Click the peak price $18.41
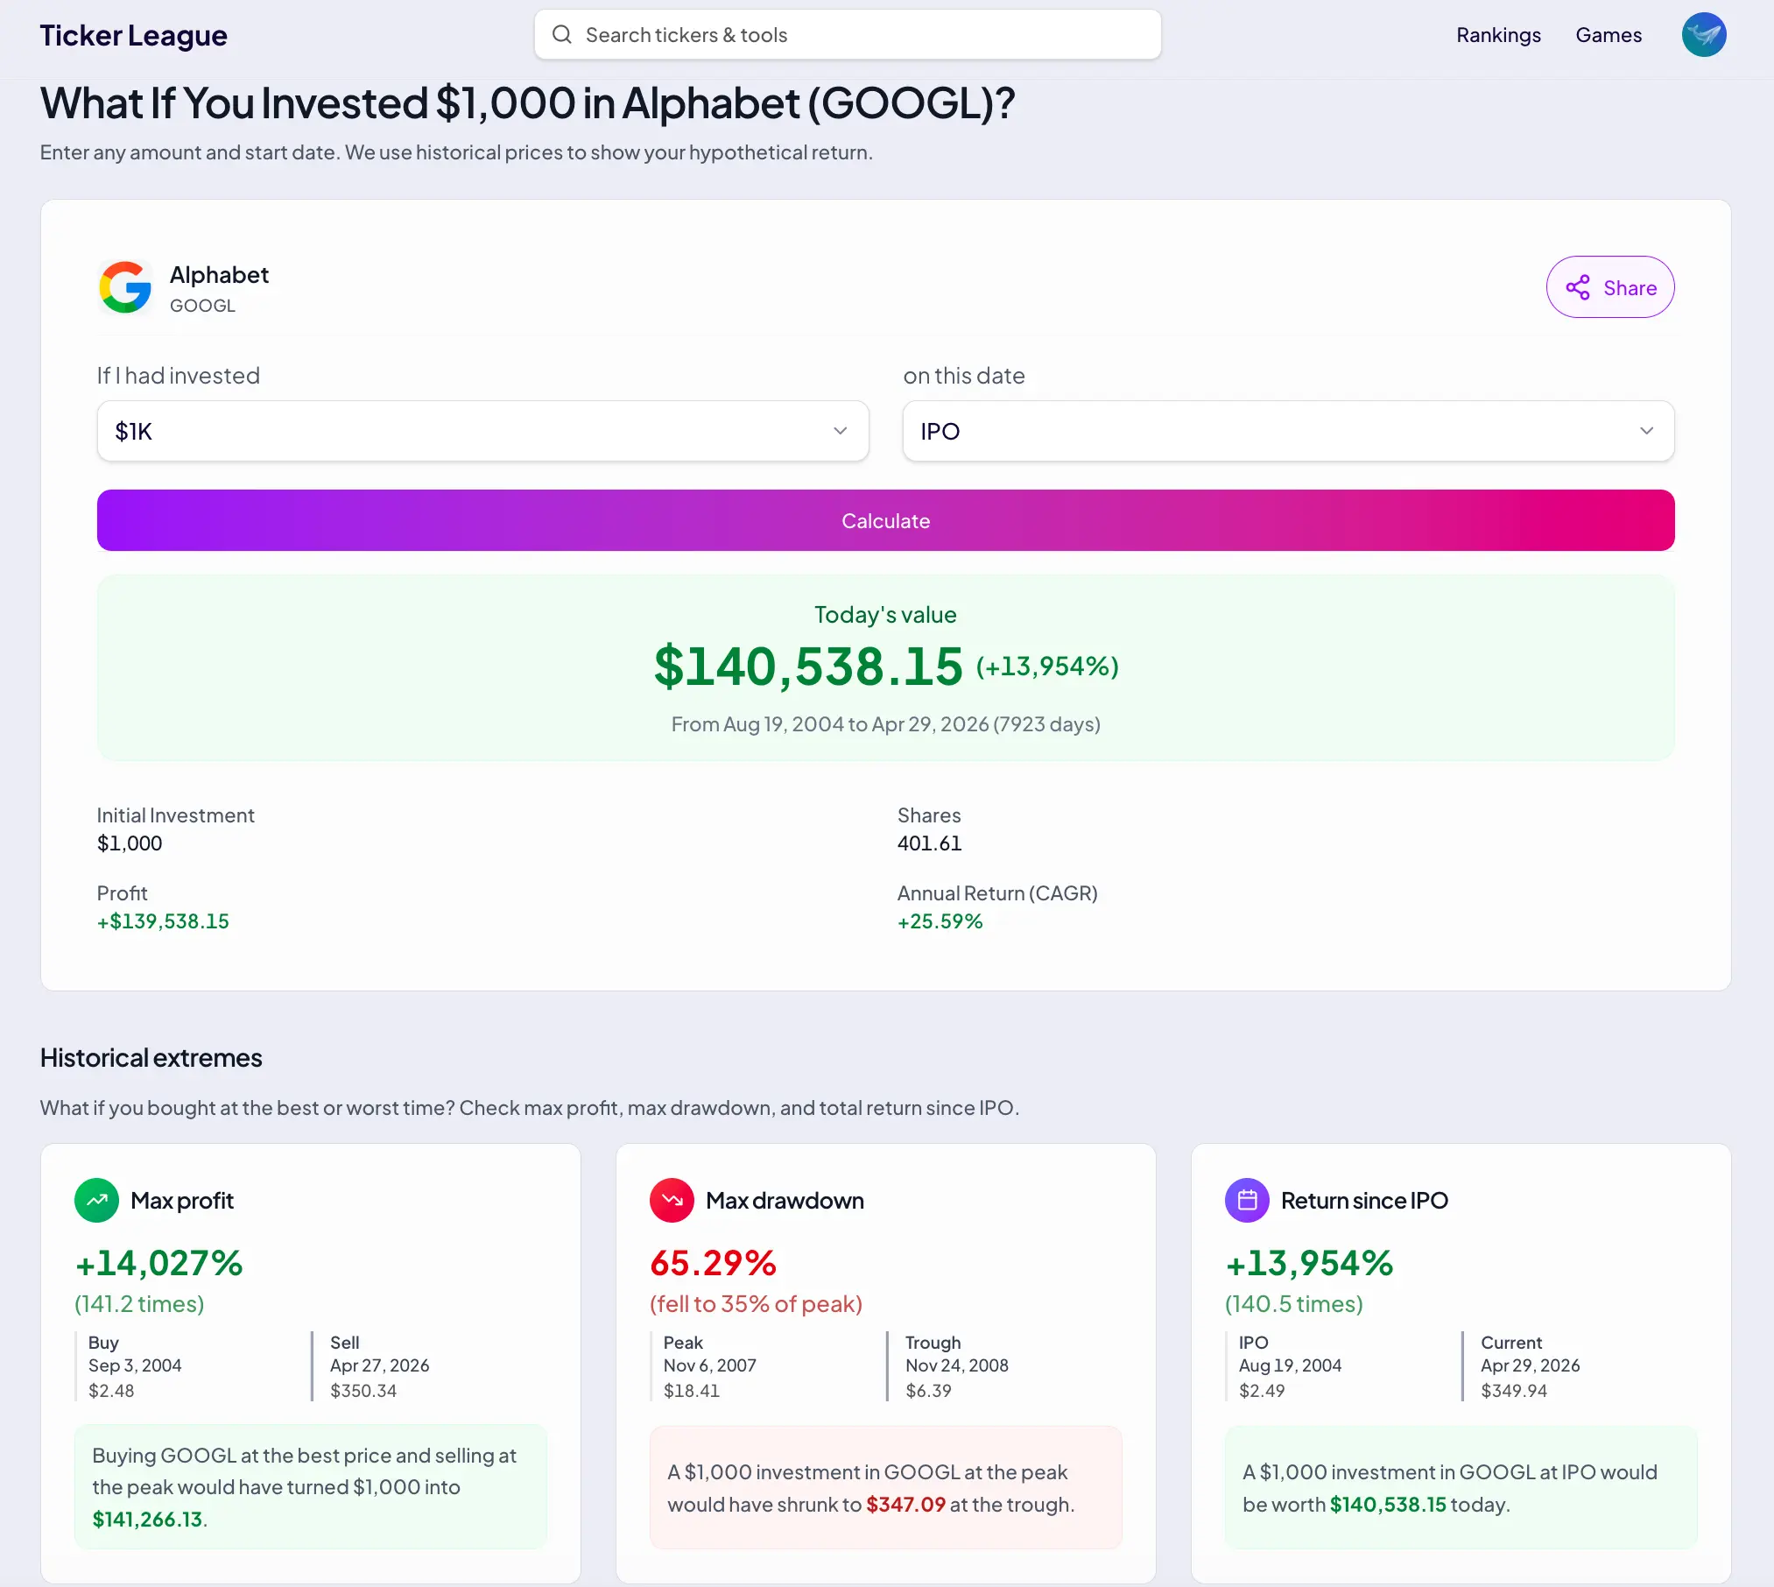Viewport: 1774px width, 1587px height. (x=691, y=1391)
